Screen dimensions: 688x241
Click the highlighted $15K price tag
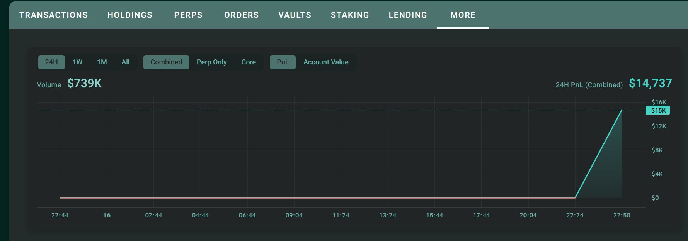click(x=658, y=111)
